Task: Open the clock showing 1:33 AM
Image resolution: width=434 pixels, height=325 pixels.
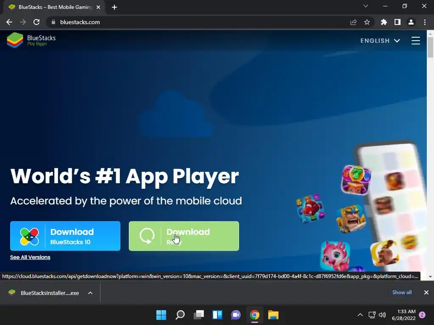Action: click(404, 315)
